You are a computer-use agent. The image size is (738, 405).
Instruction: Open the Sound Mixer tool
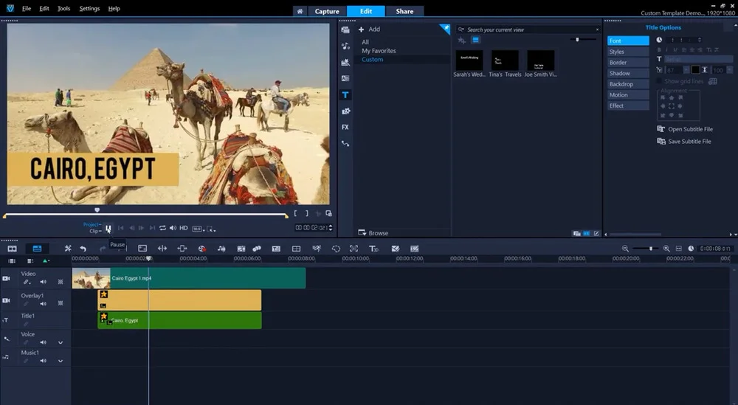pyautogui.click(x=221, y=249)
